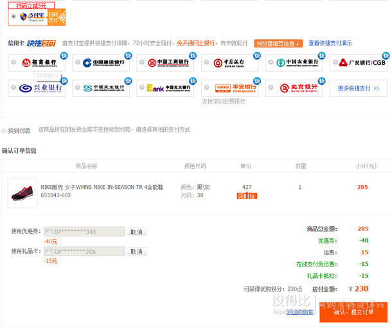Choose the China Construction Bank logo
Image resolution: width=392 pixels, height=327 pixels.
point(100,63)
